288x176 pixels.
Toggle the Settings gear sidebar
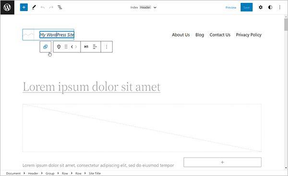coord(261,7)
